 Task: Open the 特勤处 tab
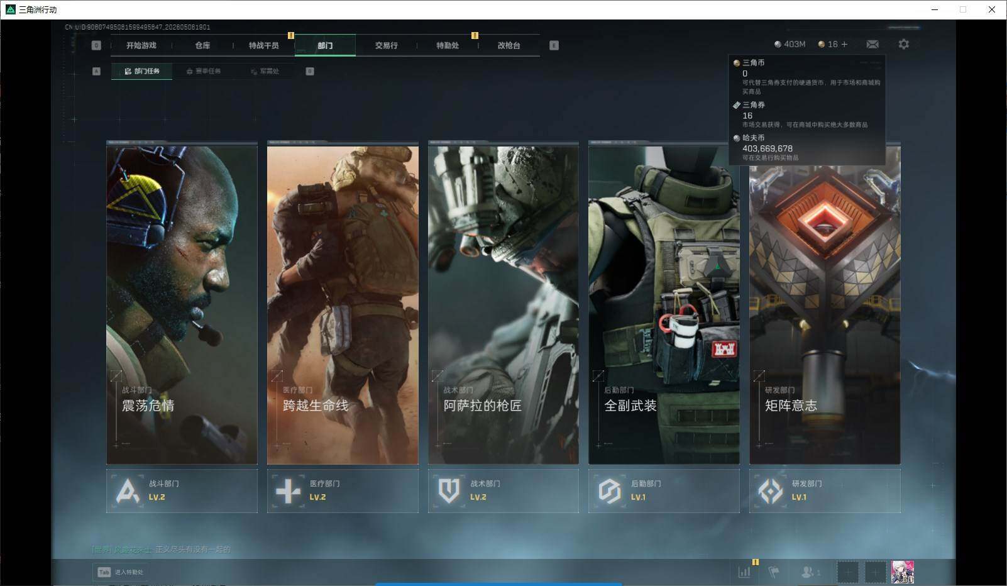coord(448,45)
